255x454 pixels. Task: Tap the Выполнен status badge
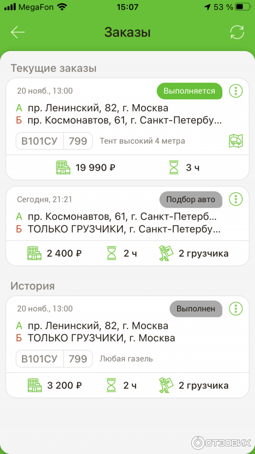[196, 309]
